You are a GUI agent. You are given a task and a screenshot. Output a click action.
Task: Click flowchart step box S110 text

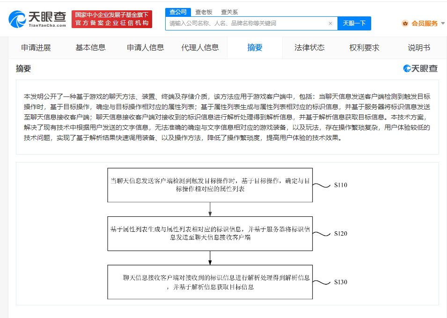210,185
